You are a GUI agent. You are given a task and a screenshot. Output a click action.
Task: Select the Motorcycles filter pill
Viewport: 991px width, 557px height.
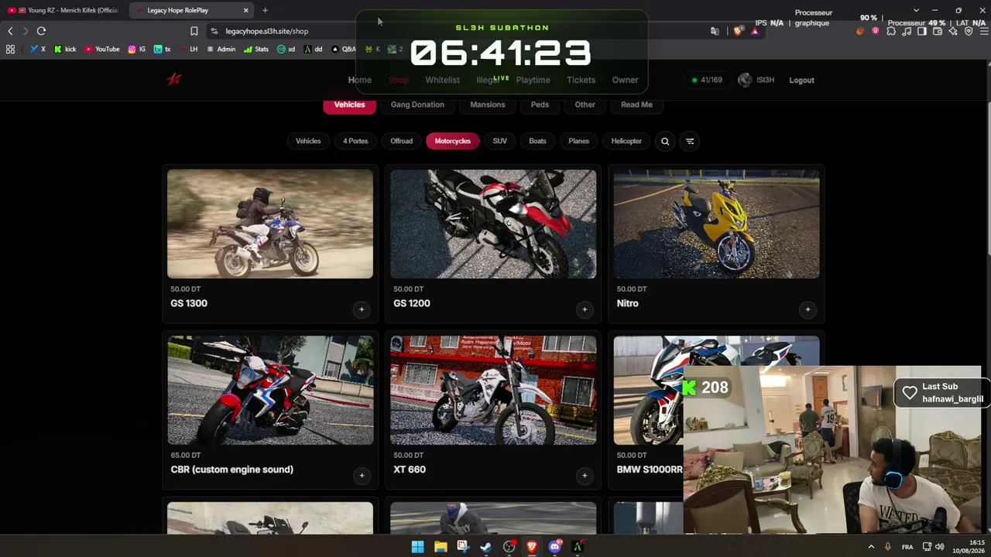pos(453,141)
